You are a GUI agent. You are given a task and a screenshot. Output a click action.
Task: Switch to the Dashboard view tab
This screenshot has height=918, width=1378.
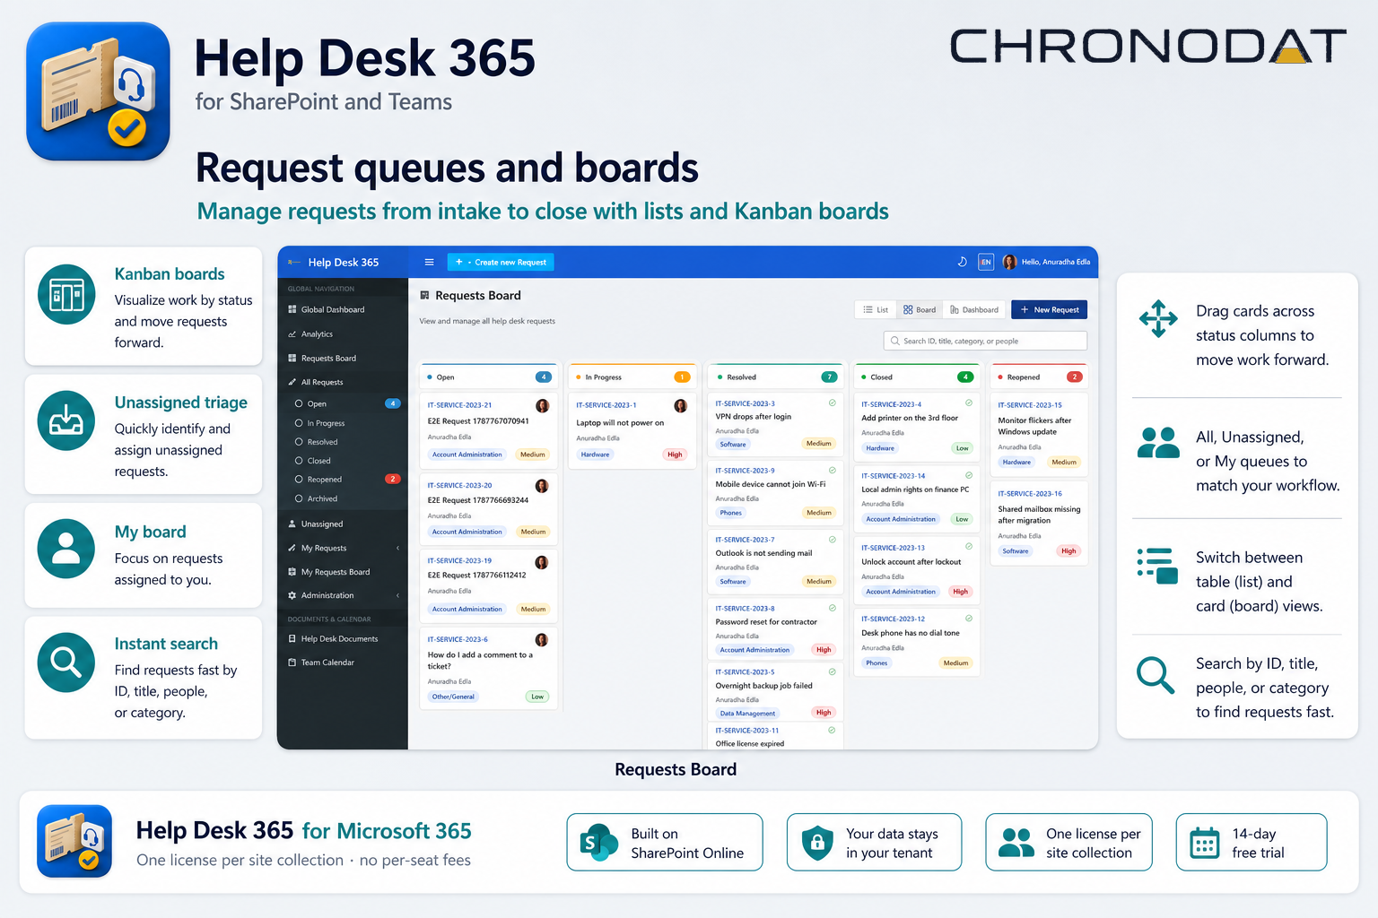pyautogui.click(x=974, y=310)
